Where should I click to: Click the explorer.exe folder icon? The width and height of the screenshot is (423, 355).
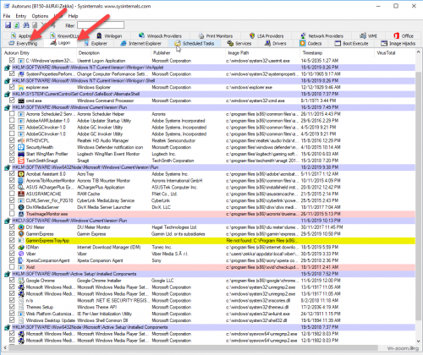click(x=21, y=87)
